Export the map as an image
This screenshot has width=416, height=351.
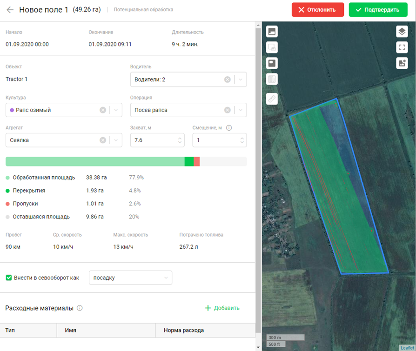(x=402, y=63)
